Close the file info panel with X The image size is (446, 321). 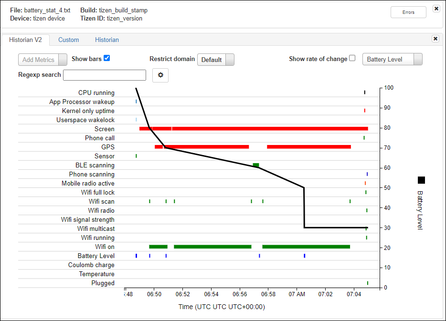(x=436, y=9)
